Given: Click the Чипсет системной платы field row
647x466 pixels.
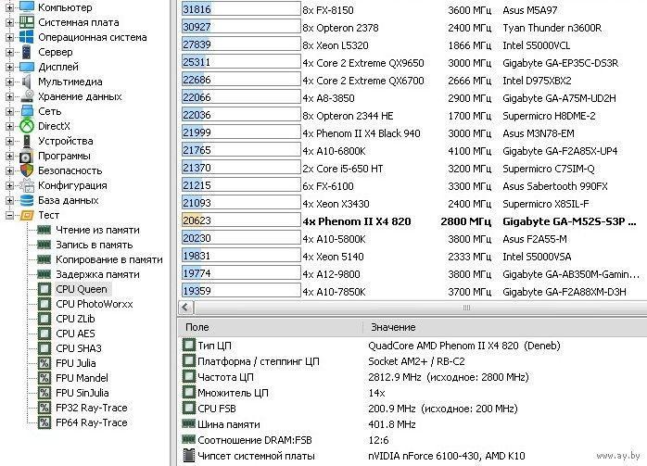Looking at the screenshot, I should (x=412, y=456).
